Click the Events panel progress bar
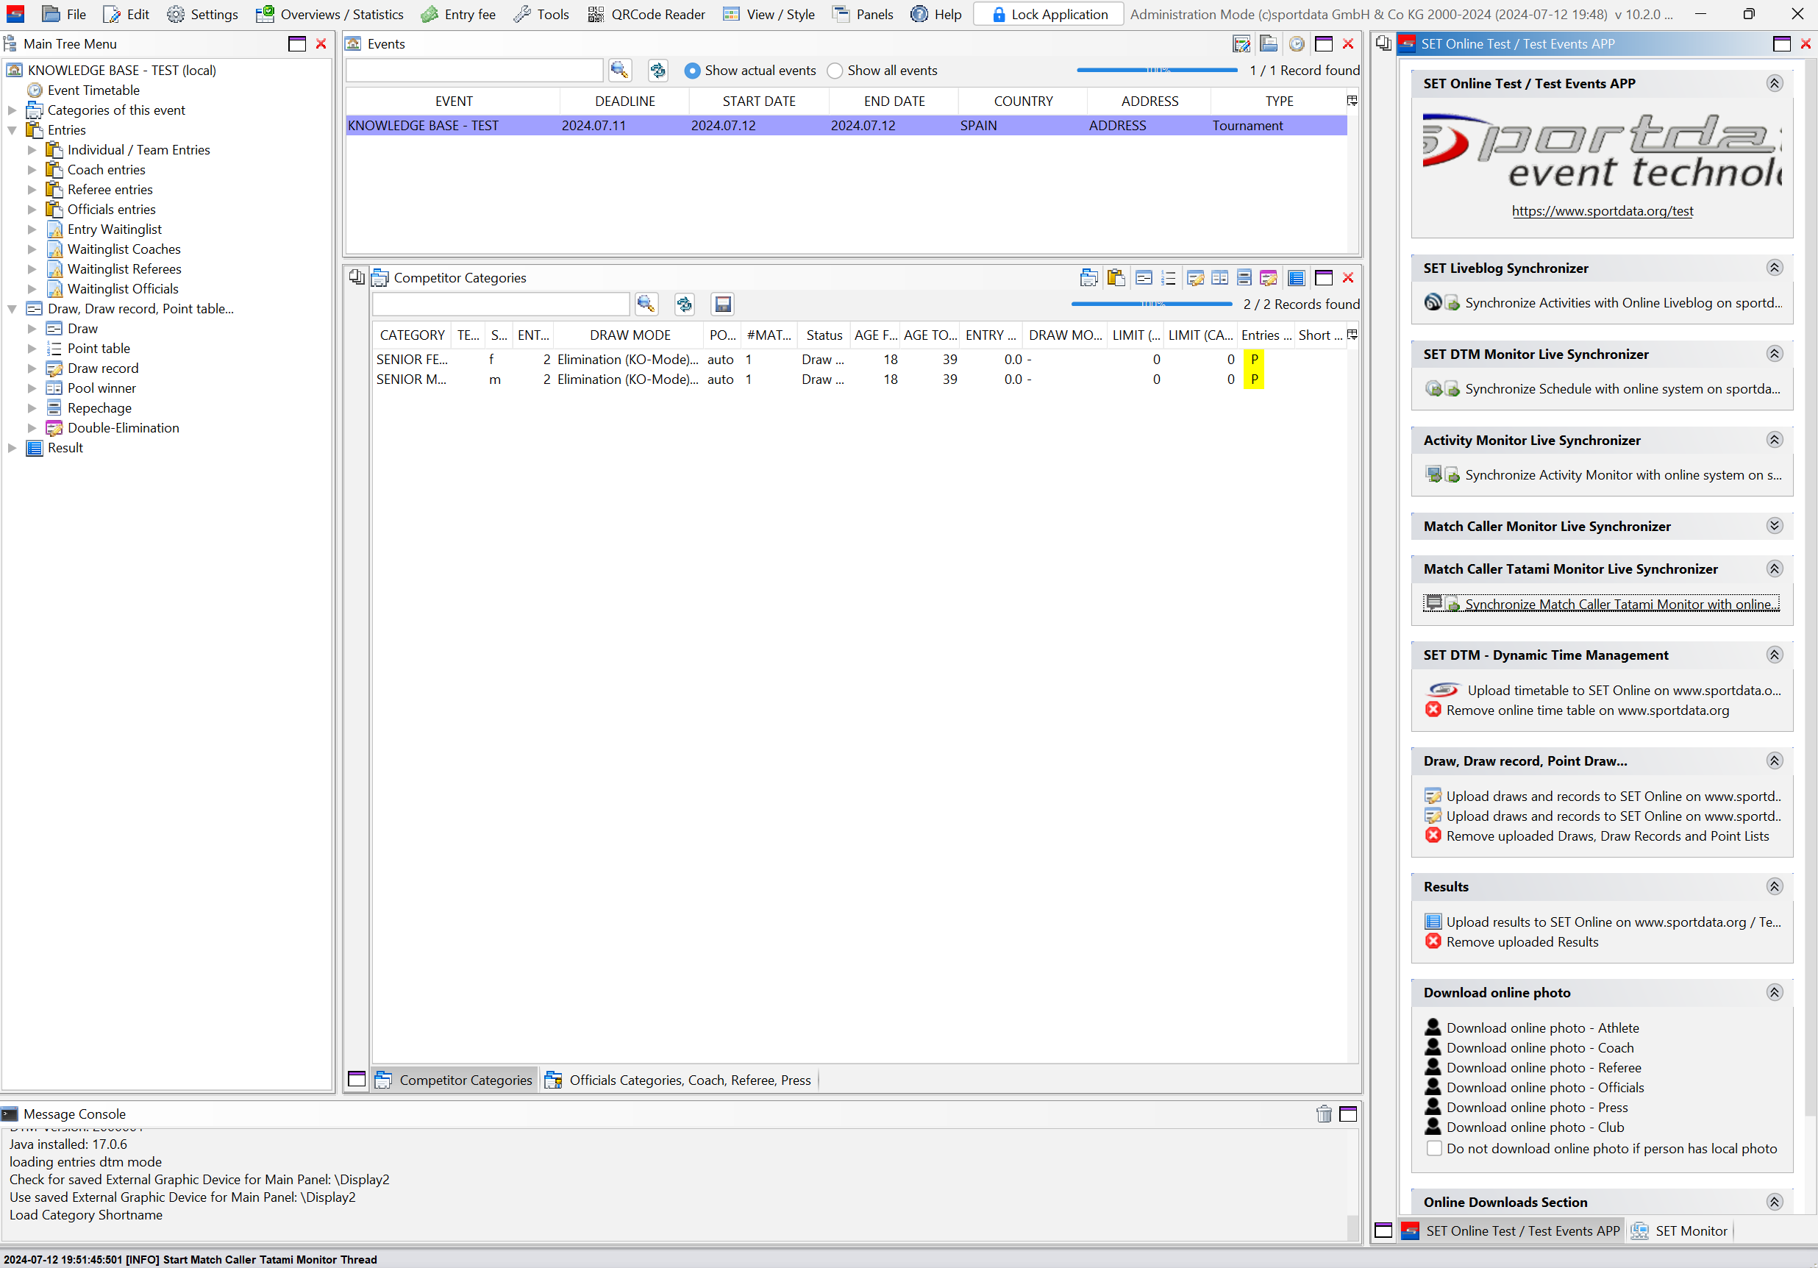1818x1268 pixels. coord(1156,71)
